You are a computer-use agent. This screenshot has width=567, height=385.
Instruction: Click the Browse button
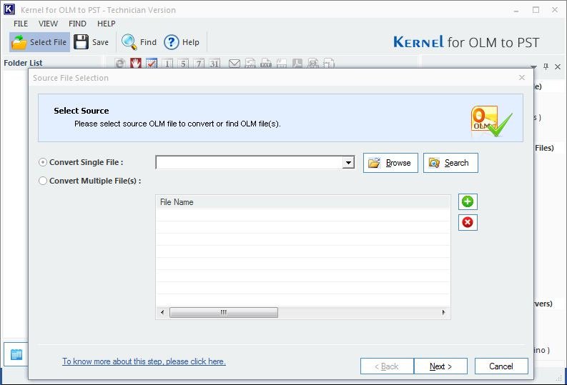pos(390,163)
